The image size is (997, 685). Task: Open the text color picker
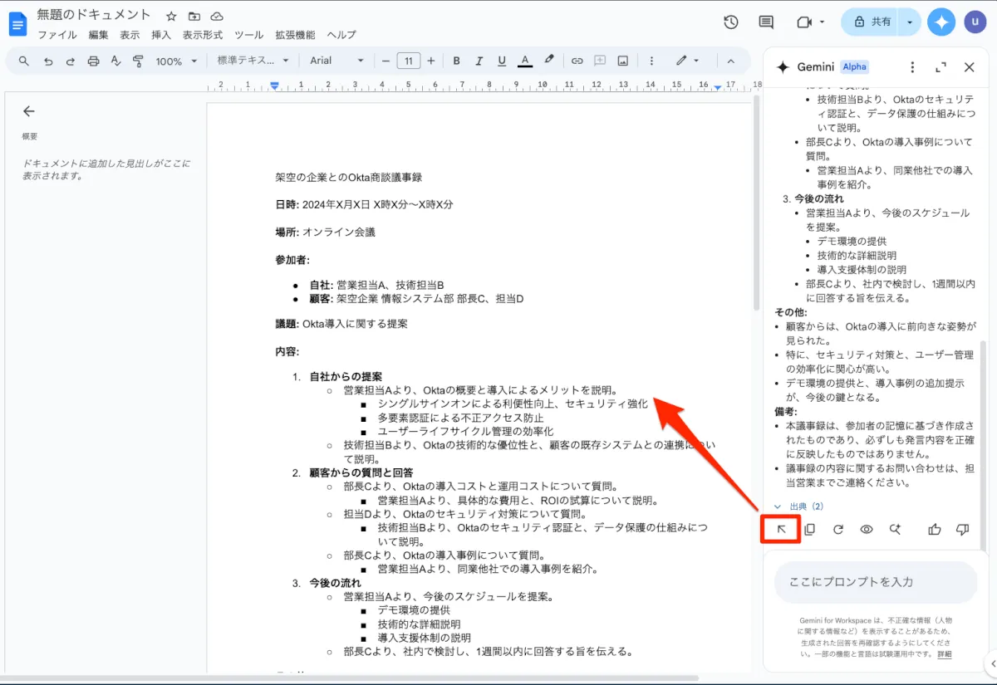click(x=524, y=61)
